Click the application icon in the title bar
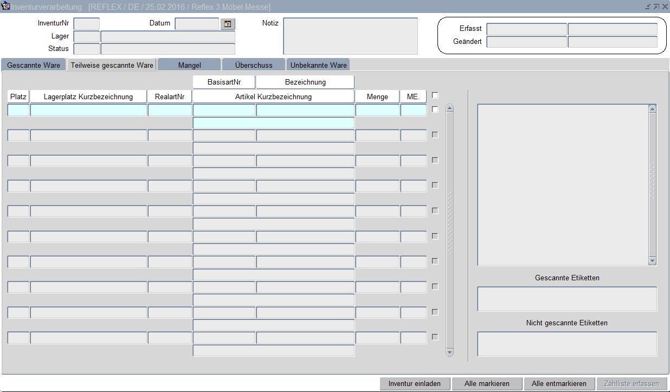Screen dimensions: 670x392 pyautogui.click(x=6, y=7)
